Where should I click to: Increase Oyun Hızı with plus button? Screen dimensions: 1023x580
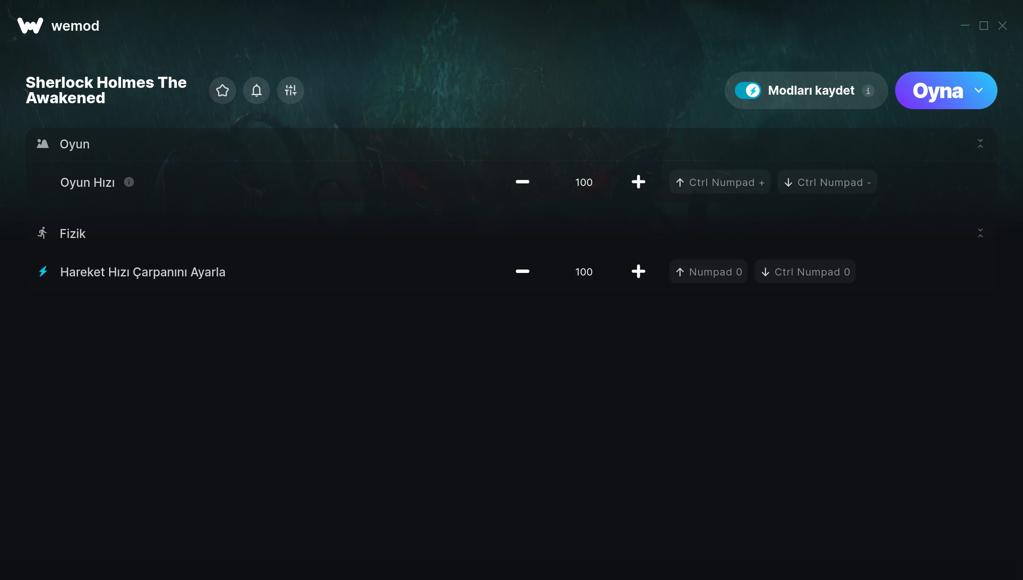639,182
